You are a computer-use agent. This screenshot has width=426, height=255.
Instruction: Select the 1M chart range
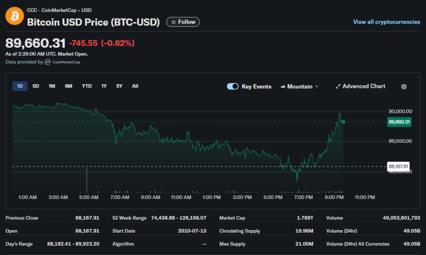point(52,86)
